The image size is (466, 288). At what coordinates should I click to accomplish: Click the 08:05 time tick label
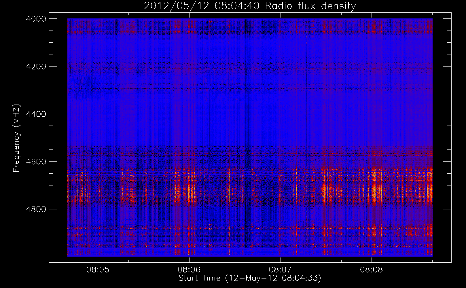(x=98, y=270)
